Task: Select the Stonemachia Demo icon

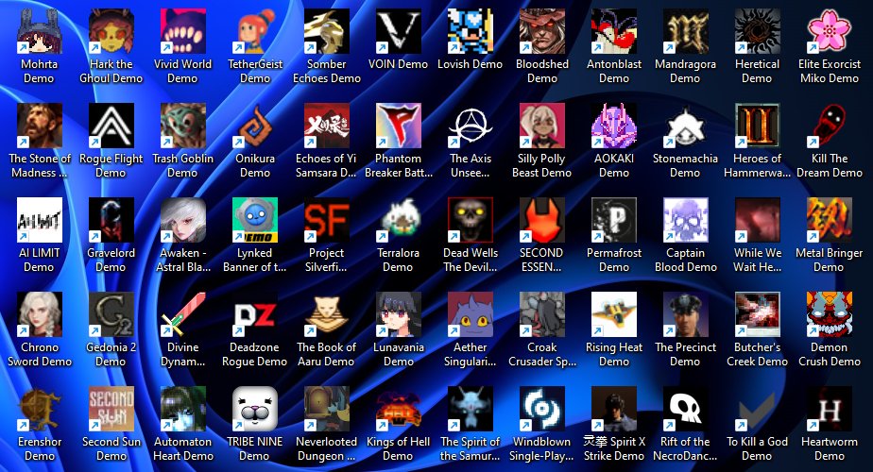Action: point(685,126)
